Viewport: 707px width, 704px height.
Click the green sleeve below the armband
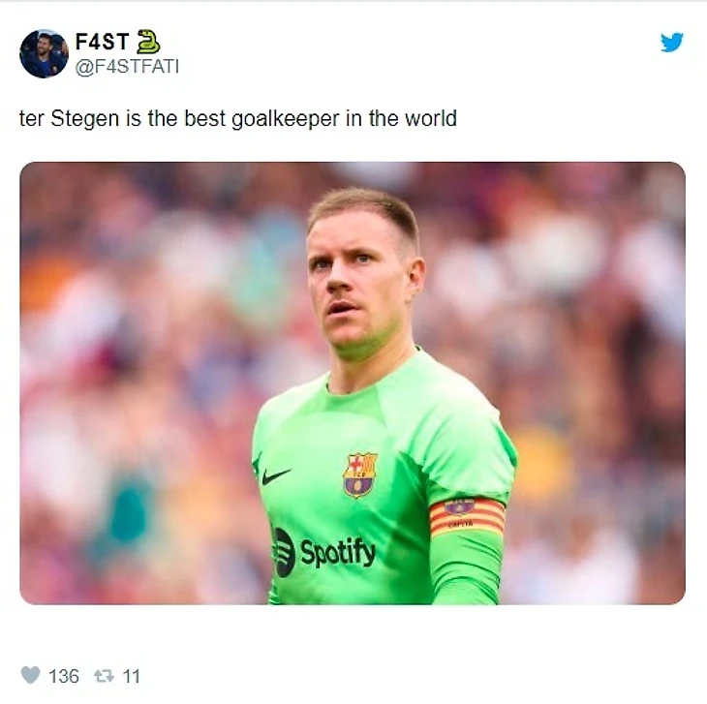[x=467, y=567]
